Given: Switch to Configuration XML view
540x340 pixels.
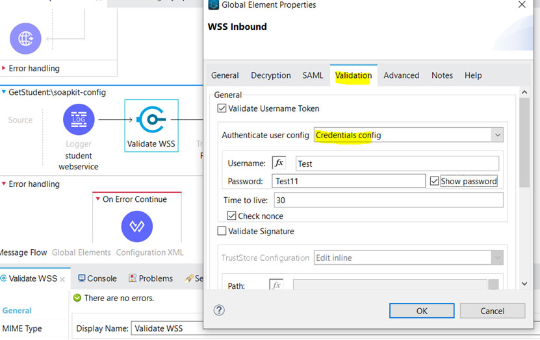Looking at the screenshot, I should (x=149, y=252).
